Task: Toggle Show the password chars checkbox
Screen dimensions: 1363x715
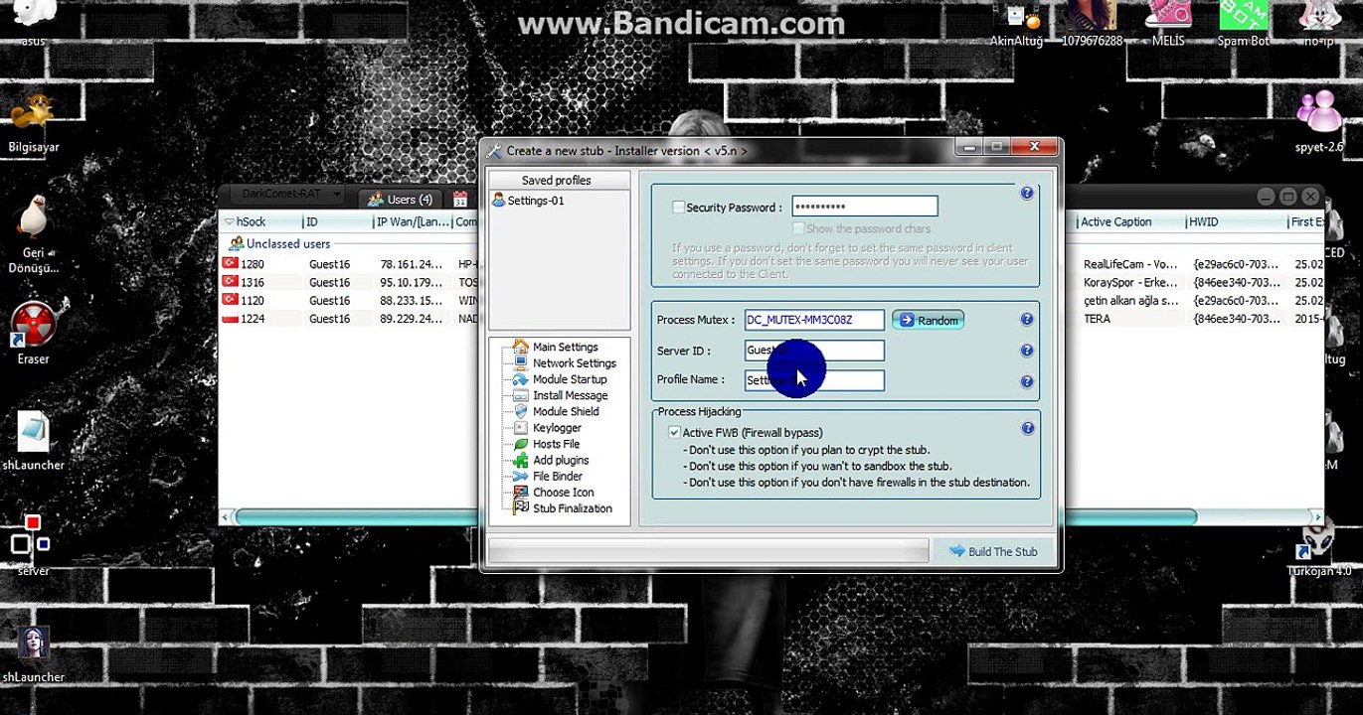Action: pos(797,228)
